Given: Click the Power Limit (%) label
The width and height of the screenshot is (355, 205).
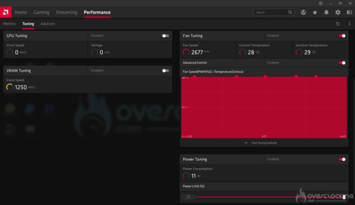Looking at the screenshot, I should [194, 186].
